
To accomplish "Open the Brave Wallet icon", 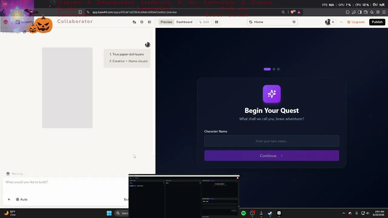I will 366,12.
